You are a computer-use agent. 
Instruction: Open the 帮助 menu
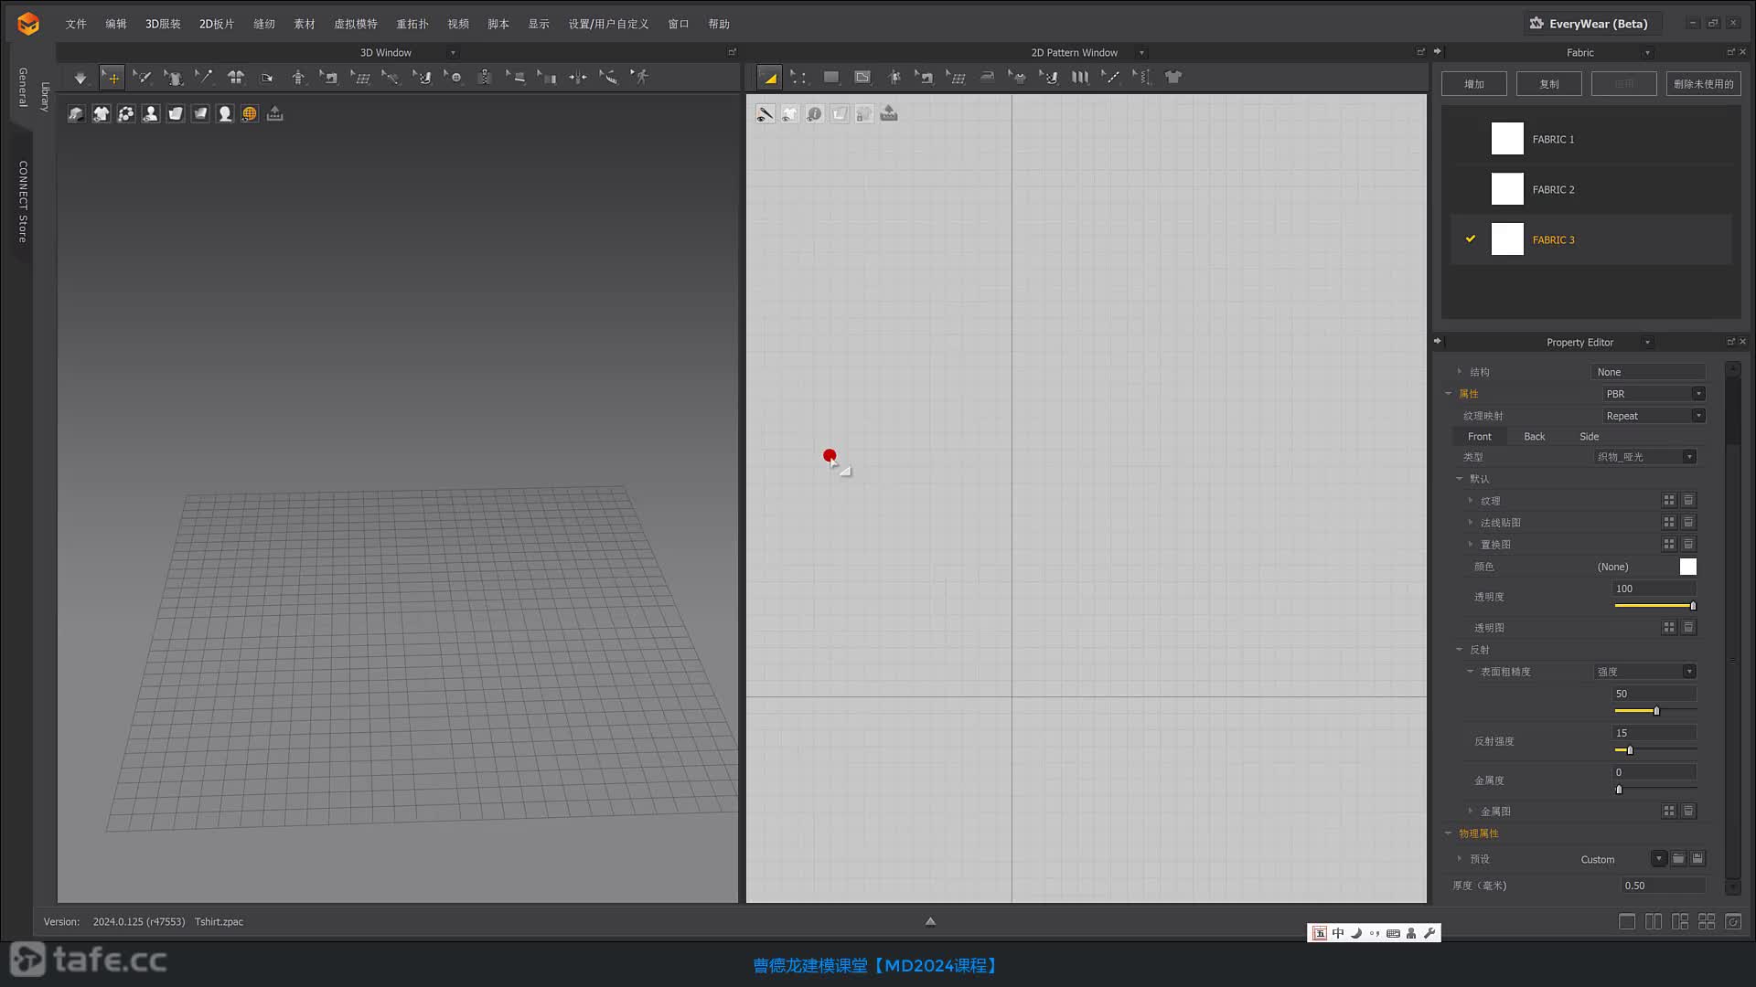[719, 24]
